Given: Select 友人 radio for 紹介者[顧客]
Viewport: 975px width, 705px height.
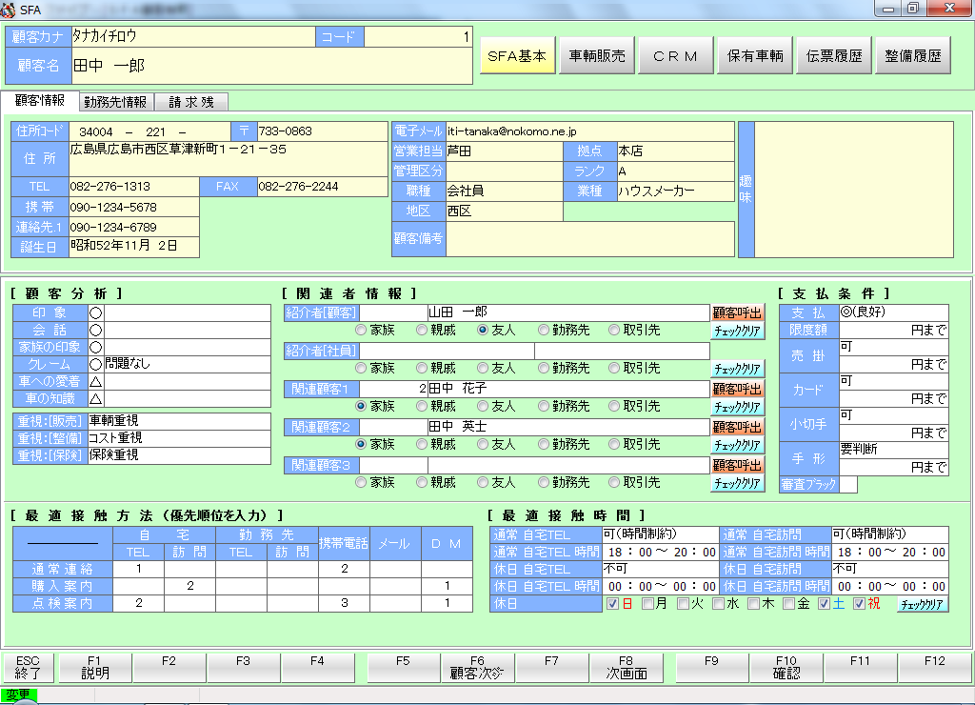Looking at the screenshot, I should 483,330.
